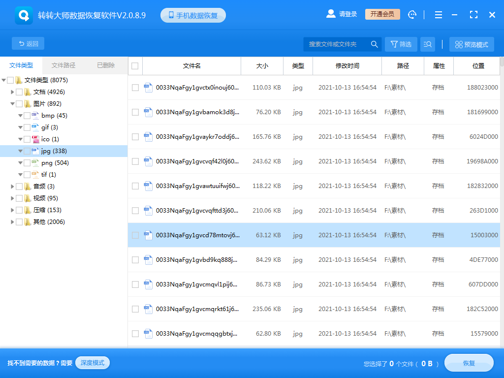
Task: Expand the 压缩 (153) node
Action: pos(12,210)
